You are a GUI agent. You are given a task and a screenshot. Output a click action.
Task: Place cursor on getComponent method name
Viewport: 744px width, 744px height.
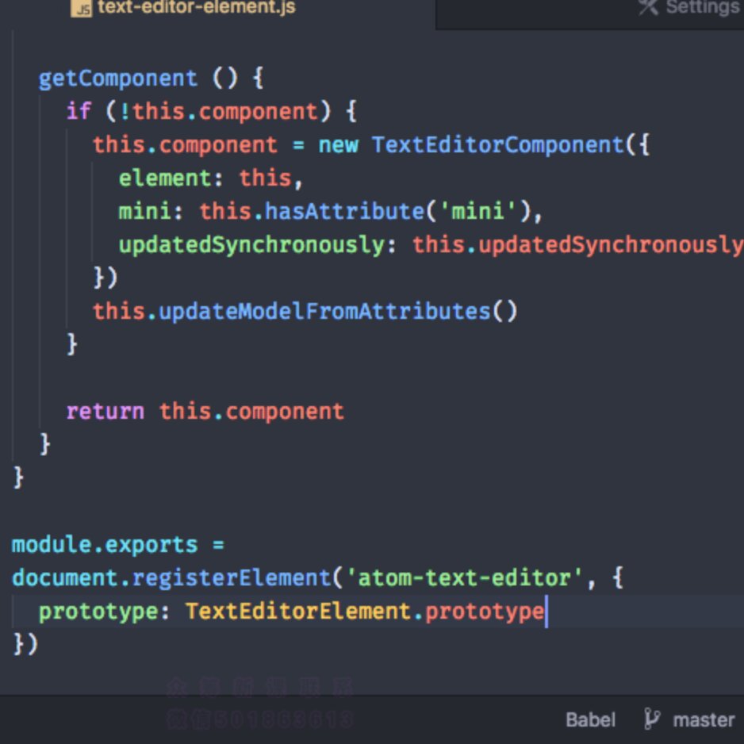(117, 79)
